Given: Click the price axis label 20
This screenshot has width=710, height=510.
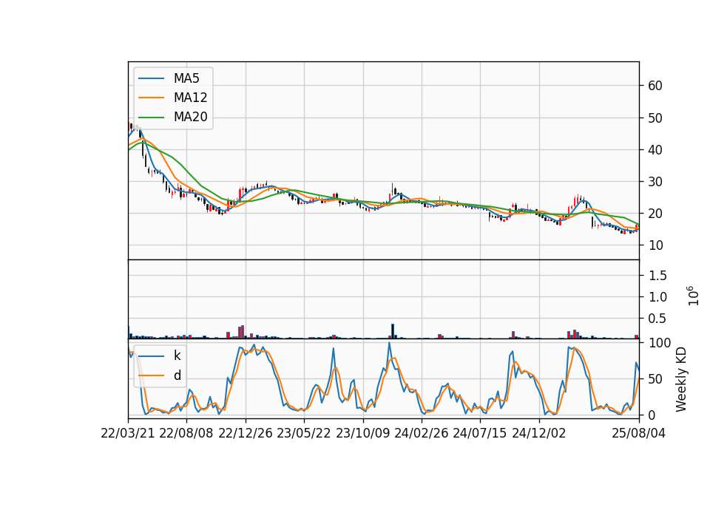Looking at the screenshot, I should pyautogui.click(x=655, y=214).
